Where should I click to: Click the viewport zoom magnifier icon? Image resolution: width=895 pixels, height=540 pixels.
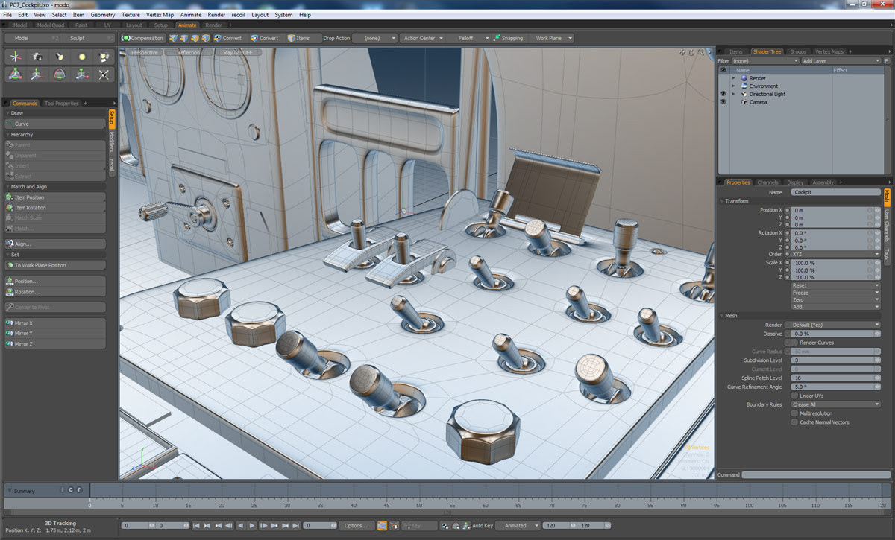(700, 52)
